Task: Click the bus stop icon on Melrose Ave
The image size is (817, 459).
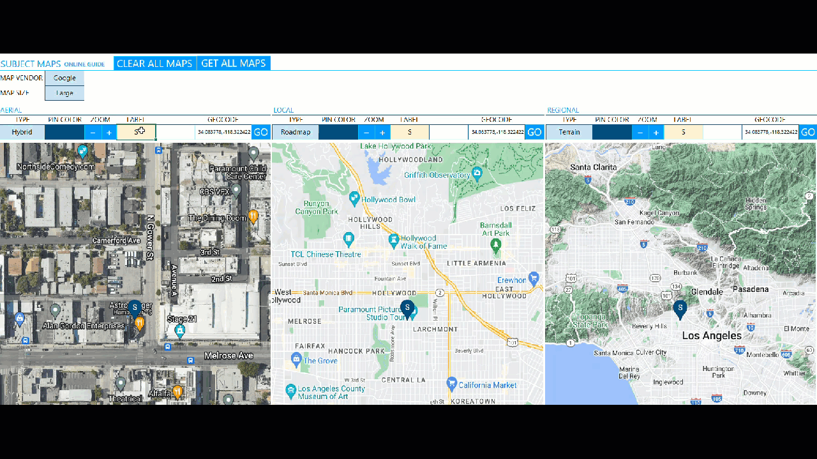Action: point(190,360)
